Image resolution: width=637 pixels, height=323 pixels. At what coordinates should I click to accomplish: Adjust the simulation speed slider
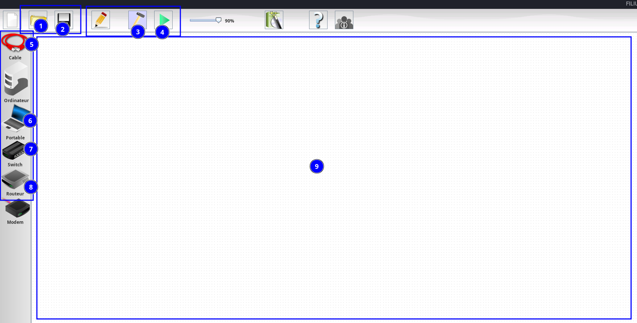(205, 20)
